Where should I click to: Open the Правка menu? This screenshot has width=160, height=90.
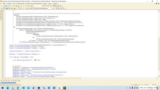click(9, 3)
